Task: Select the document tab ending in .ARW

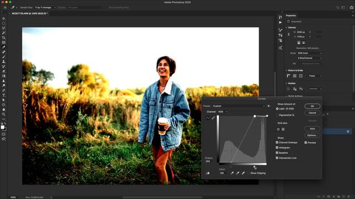Action: pyautogui.click(x=29, y=13)
